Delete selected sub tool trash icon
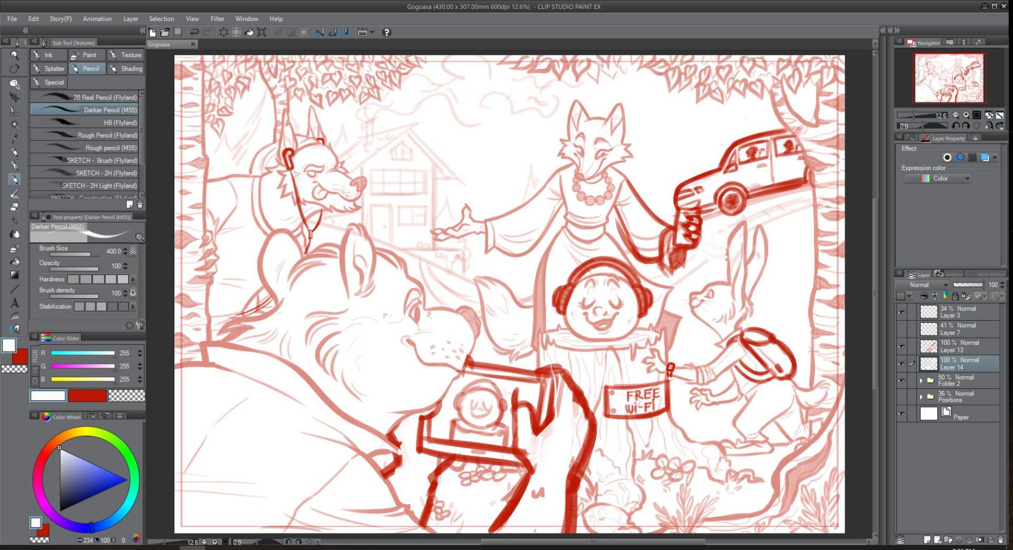The width and height of the screenshot is (1013, 550). coord(140,205)
